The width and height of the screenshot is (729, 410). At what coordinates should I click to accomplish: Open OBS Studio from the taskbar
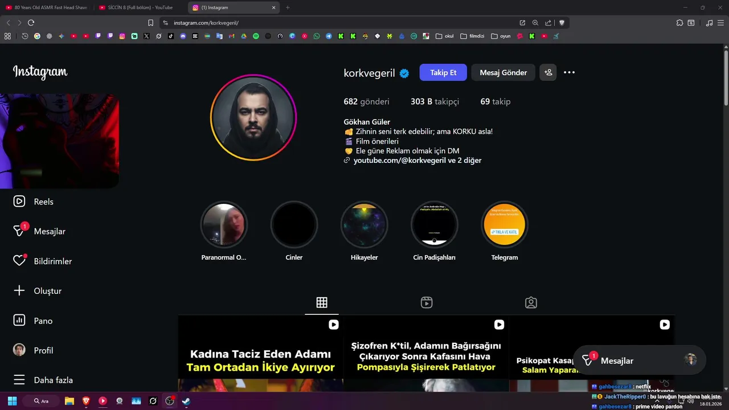tap(169, 401)
